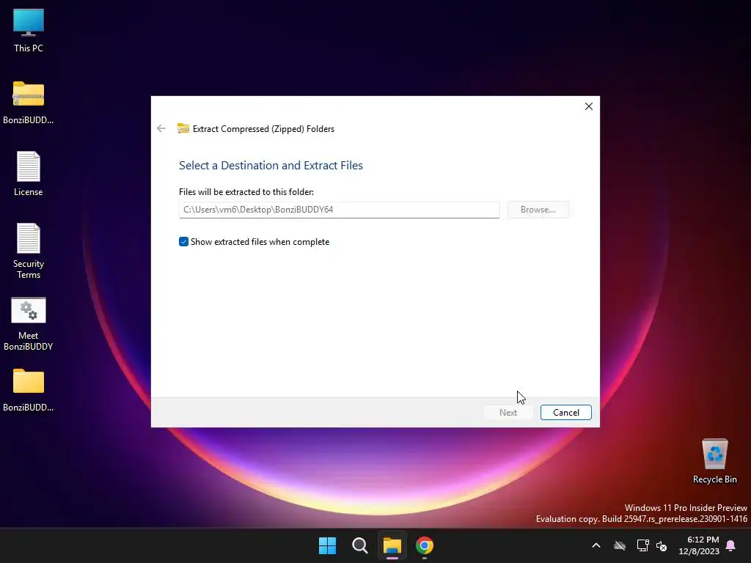Show hidden system tray icons
751x563 pixels.
tap(596, 545)
